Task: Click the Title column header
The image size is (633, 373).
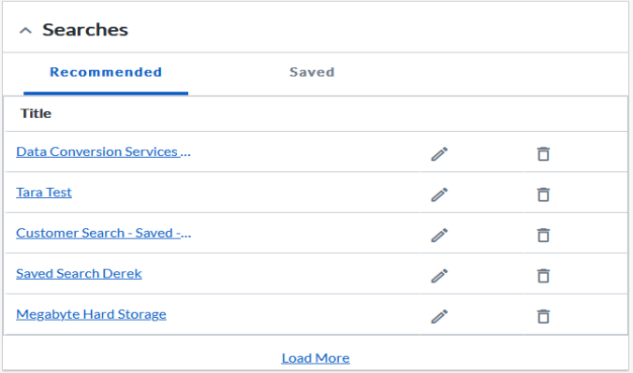Action: 36,114
